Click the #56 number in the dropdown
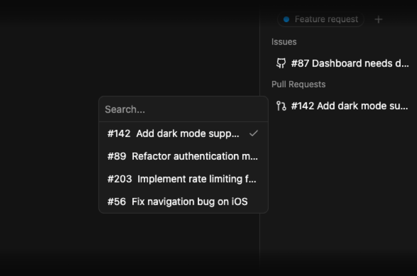The height and width of the screenshot is (276, 417). pyautogui.click(x=116, y=202)
